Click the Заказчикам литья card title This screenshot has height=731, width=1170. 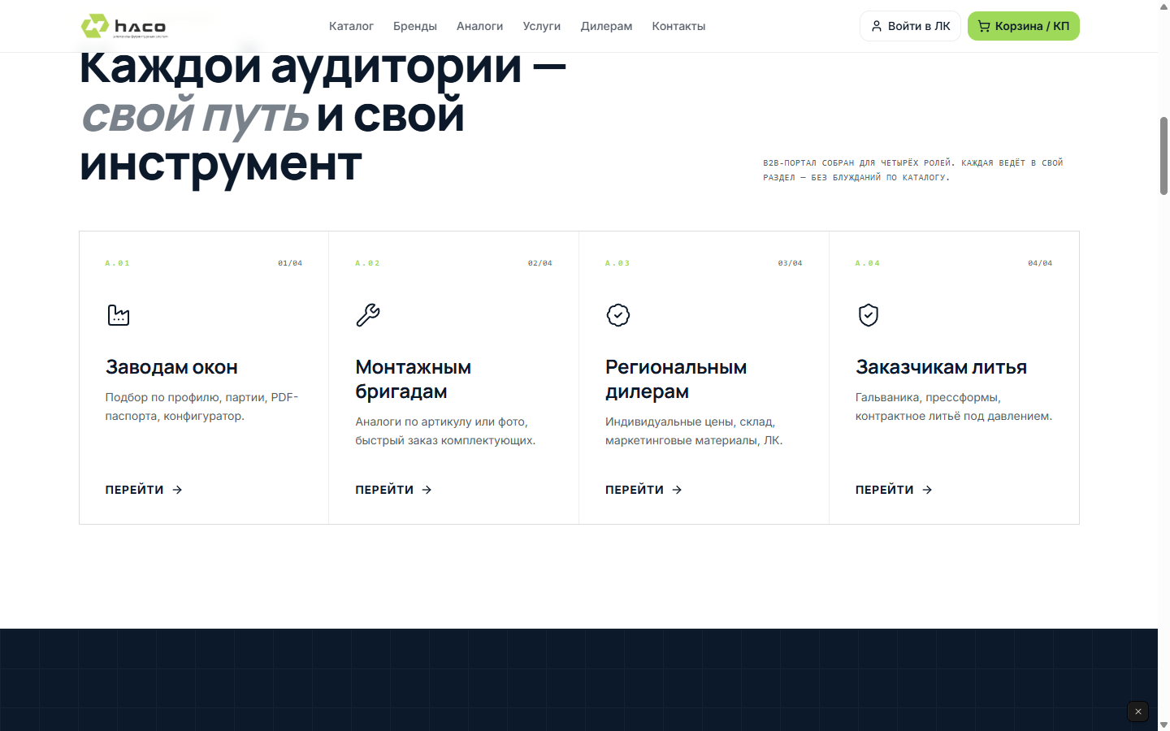point(941,367)
